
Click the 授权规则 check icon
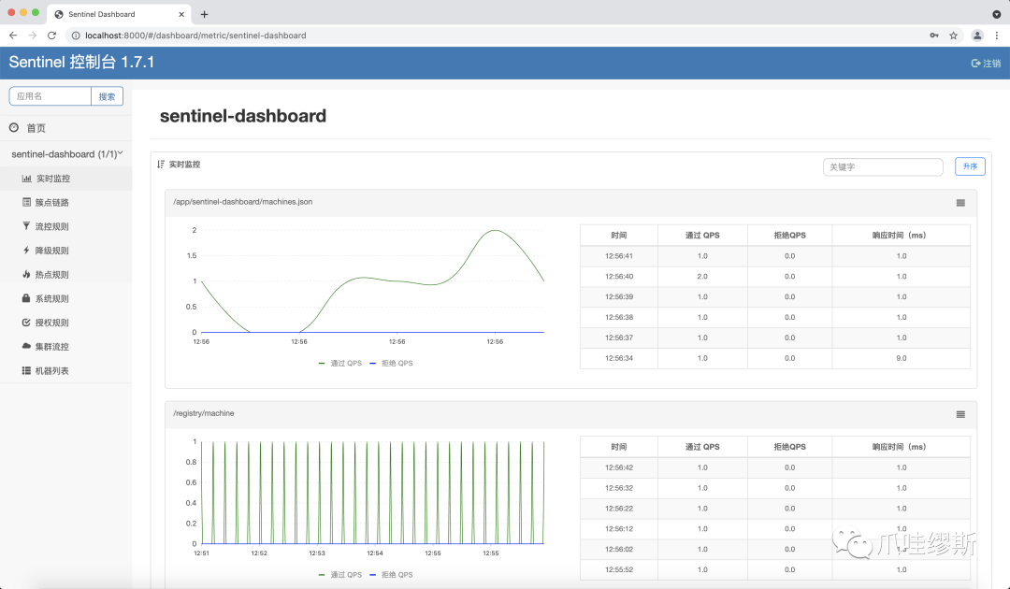pos(26,323)
